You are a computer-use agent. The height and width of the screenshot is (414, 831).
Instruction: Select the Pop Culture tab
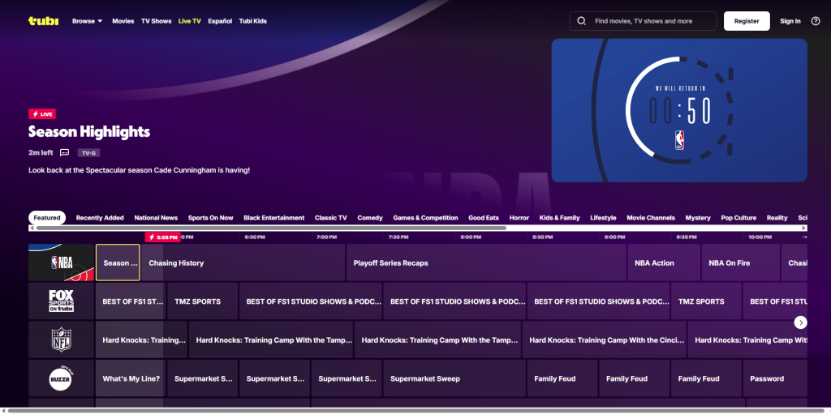point(738,218)
